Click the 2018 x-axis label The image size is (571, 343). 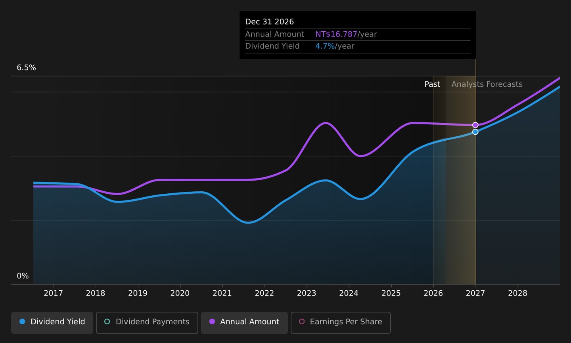(96, 293)
